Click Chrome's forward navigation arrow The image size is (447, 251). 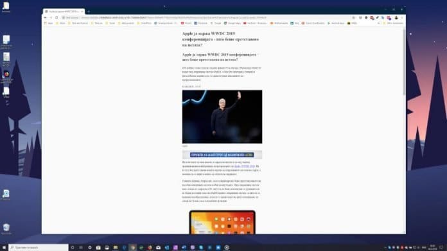51,18
